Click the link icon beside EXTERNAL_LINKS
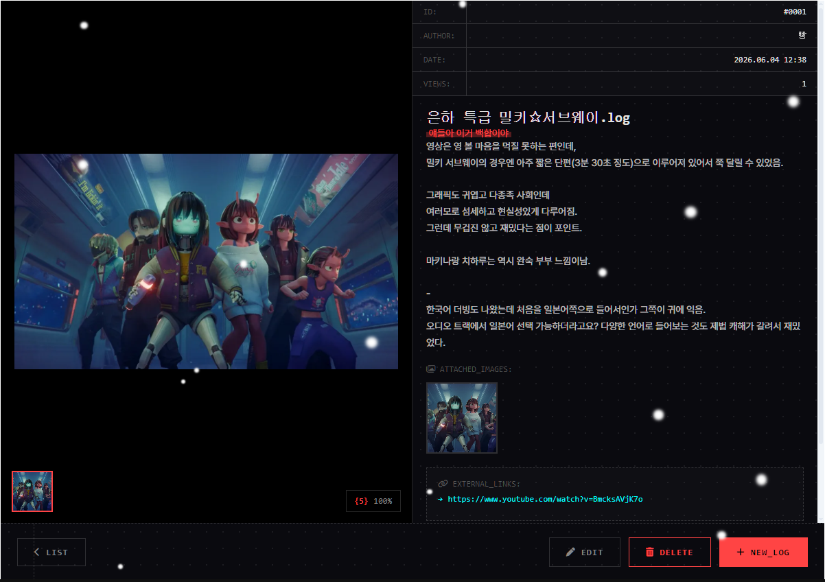 pyautogui.click(x=443, y=484)
